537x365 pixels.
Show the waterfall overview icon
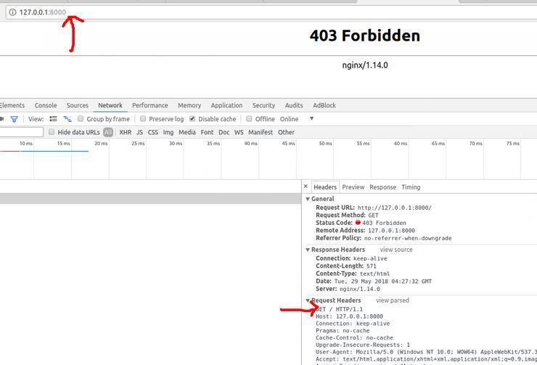(67, 119)
